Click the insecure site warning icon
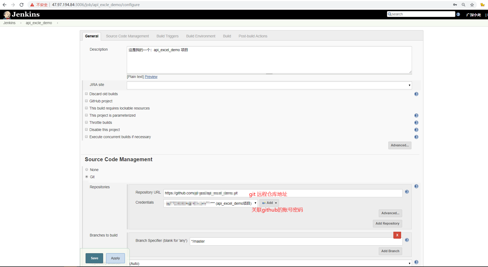This screenshot has height=267, width=488. (32, 5)
